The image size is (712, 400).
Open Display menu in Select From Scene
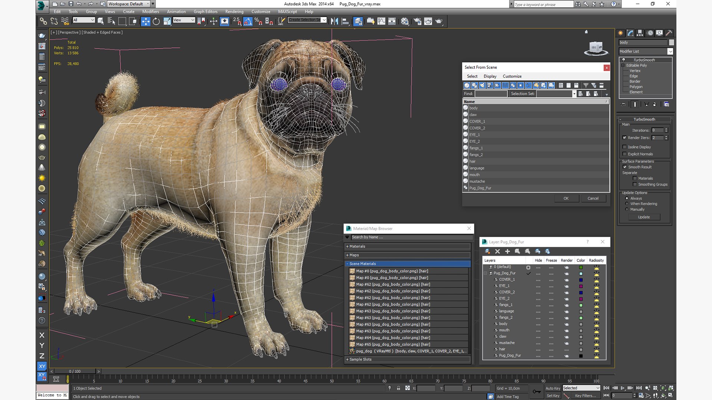(490, 76)
